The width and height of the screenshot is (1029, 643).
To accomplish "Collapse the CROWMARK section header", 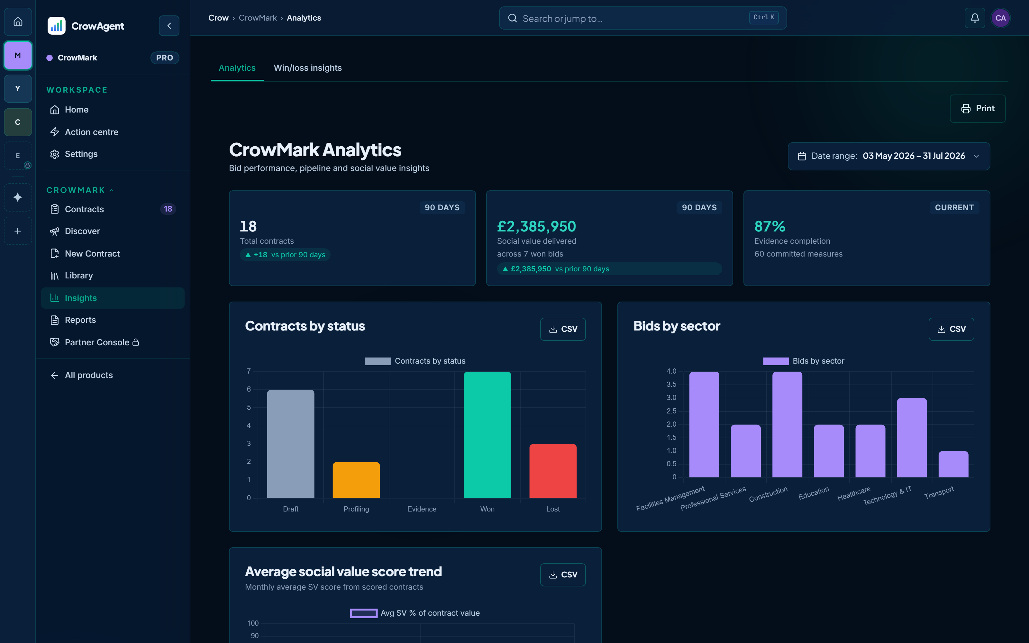I will tap(80, 190).
